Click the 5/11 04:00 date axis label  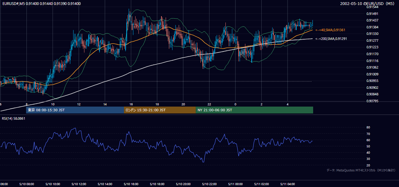coord(288,184)
